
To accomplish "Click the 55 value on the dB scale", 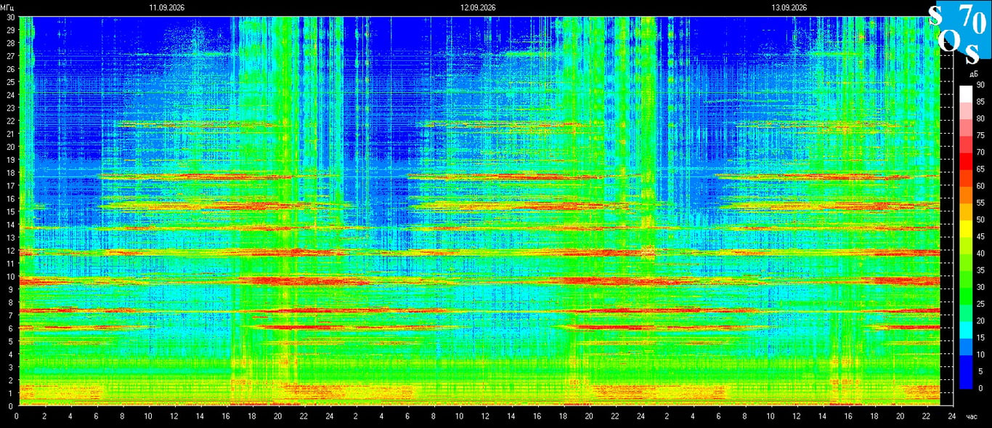I will pos(980,203).
